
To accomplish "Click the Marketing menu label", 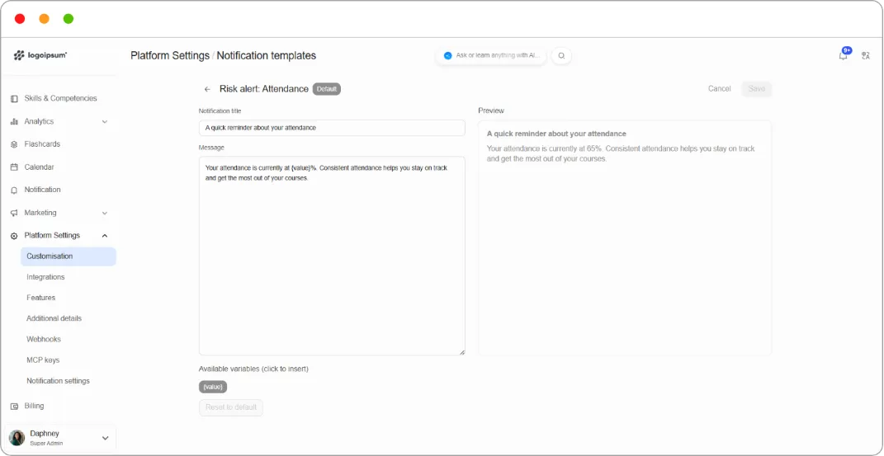I will tap(40, 213).
